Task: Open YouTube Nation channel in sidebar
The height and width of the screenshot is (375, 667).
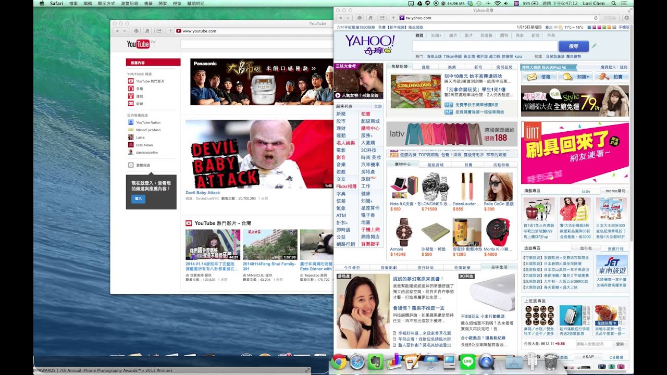Action: pyautogui.click(x=145, y=122)
